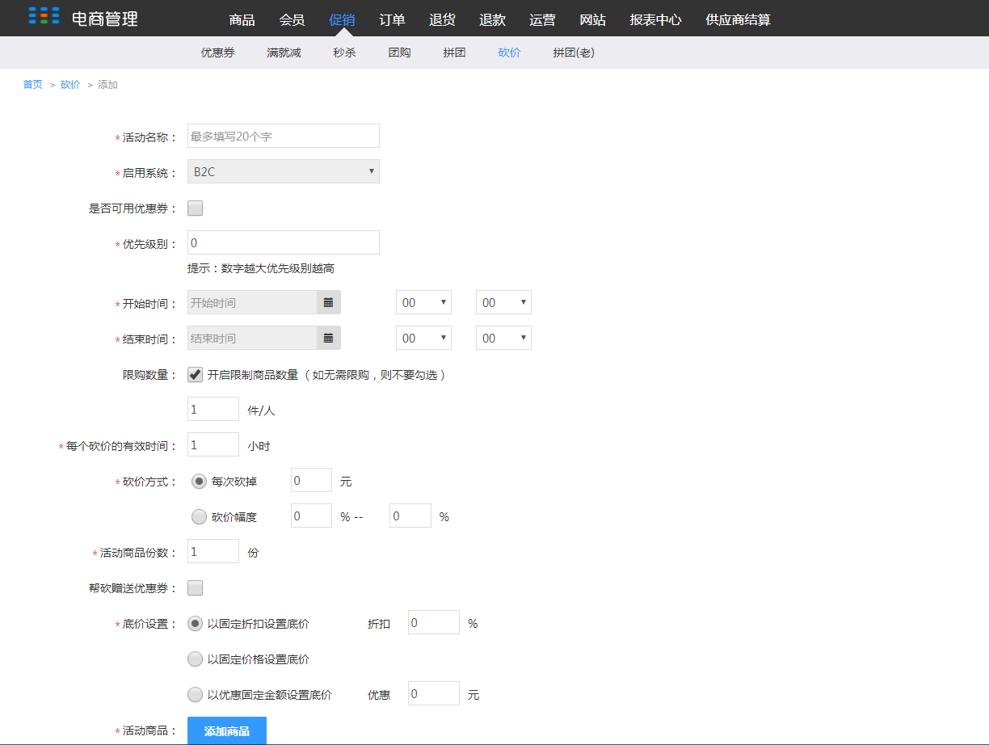Toggle the 帮砍赠送优惠券 checkbox
989x745 pixels.
(x=195, y=587)
